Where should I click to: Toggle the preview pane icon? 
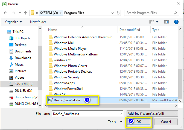[x=167, y=22]
